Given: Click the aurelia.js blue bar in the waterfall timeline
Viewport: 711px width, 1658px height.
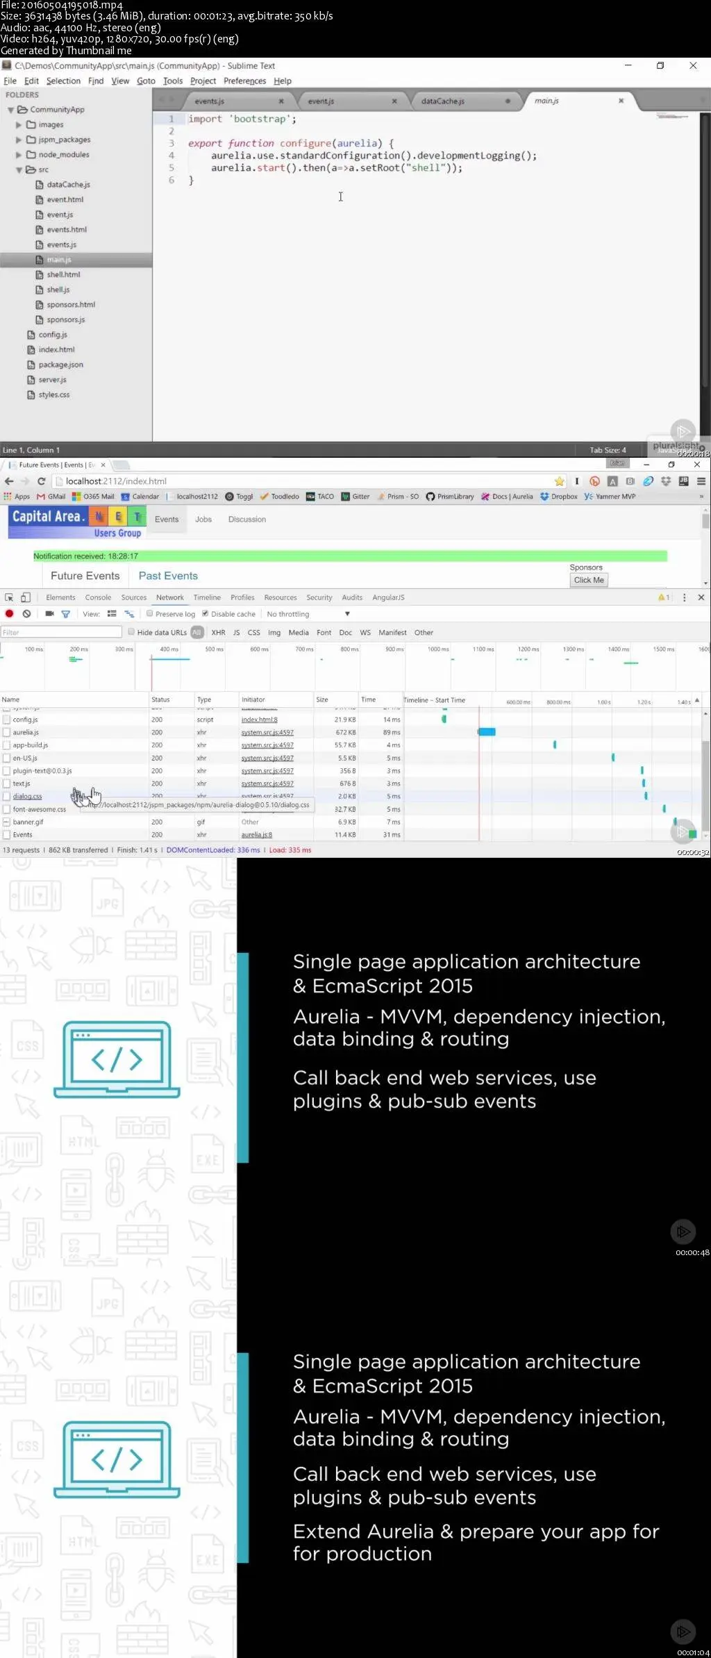Looking at the screenshot, I should pyautogui.click(x=487, y=732).
